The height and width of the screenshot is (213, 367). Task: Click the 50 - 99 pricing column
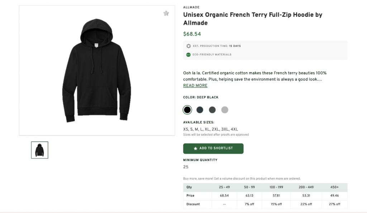point(249,187)
